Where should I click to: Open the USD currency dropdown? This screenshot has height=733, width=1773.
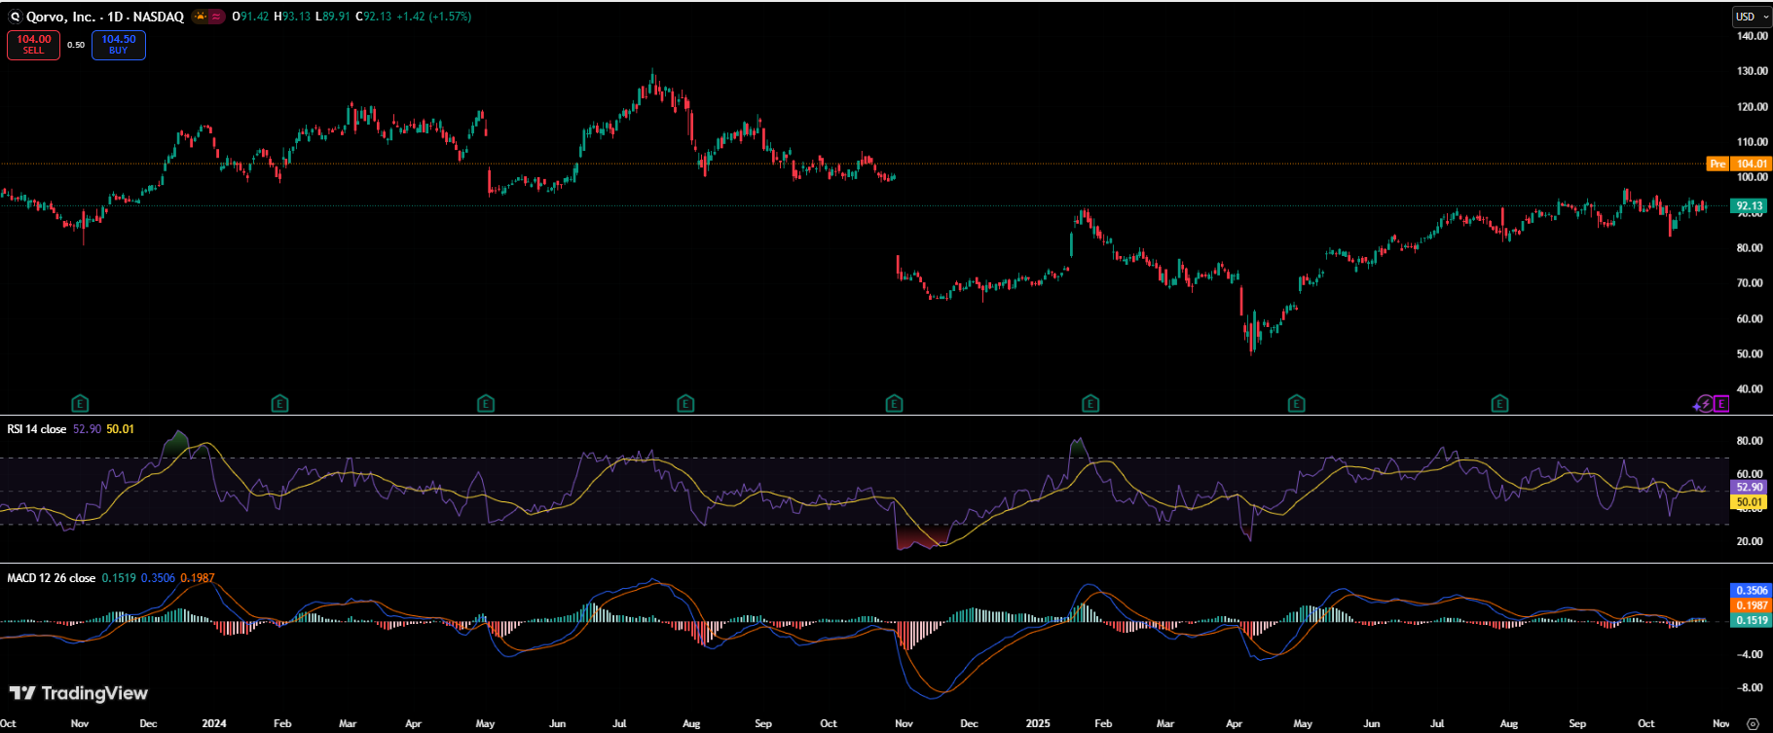pyautogui.click(x=1751, y=17)
